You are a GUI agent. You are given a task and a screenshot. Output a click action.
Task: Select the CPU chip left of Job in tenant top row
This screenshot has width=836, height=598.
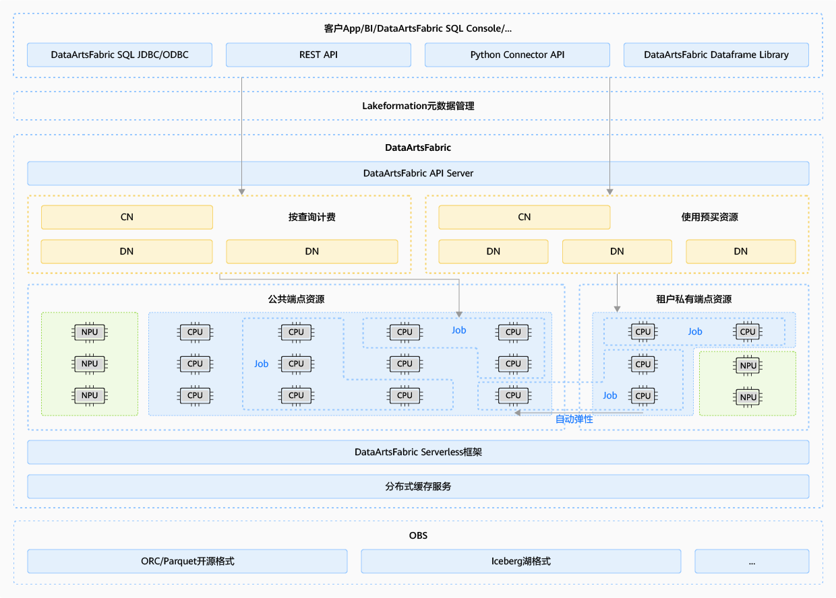point(643,332)
